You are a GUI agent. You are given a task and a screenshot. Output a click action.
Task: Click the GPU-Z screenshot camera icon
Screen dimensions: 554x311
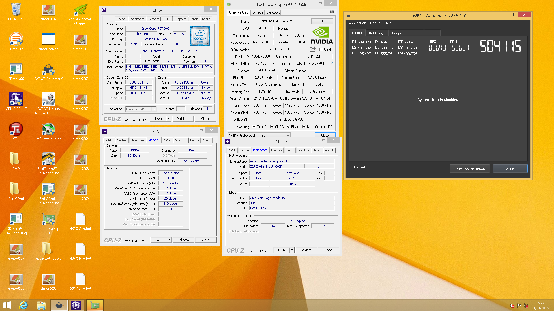click(332, 12)
